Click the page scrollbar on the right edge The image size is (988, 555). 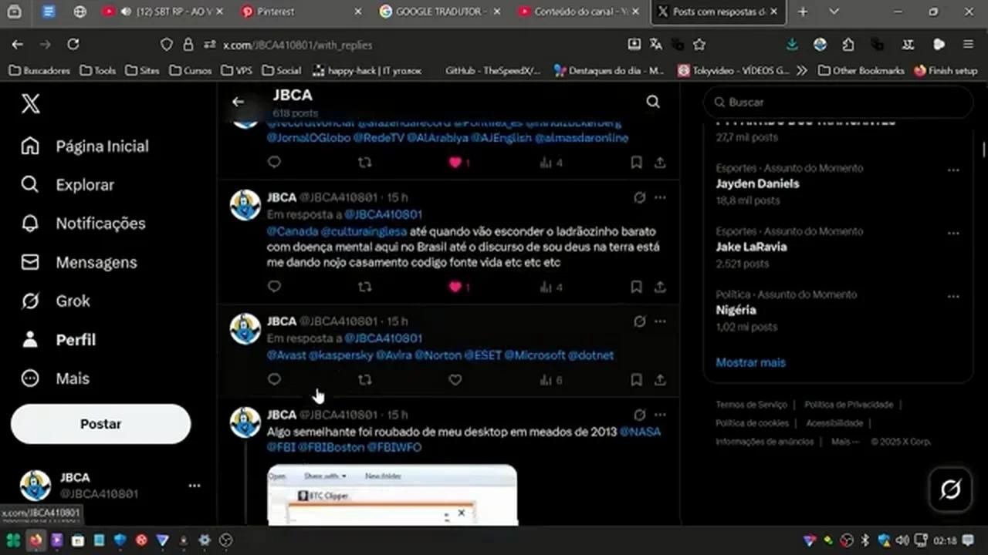pyautogui.click(x=983, y=150)
